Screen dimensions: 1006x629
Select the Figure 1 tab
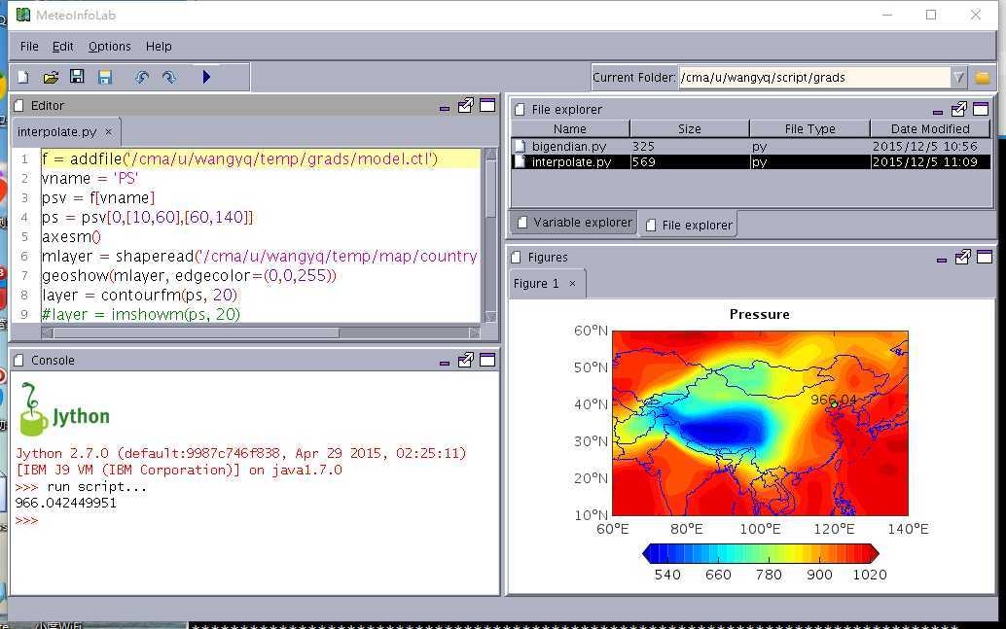536,284
